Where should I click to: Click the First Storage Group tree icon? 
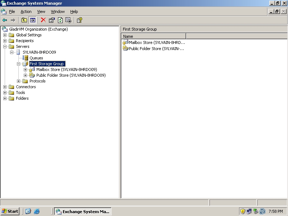tap(25, 64)
